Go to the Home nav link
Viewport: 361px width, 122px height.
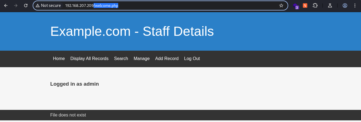59,59
